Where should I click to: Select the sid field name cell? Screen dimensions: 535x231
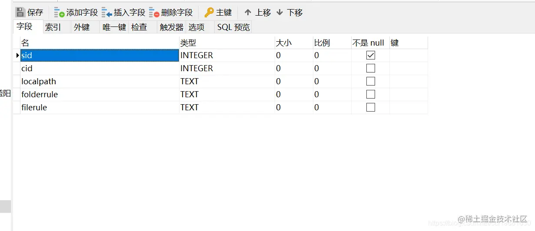[x=100, y=55]
